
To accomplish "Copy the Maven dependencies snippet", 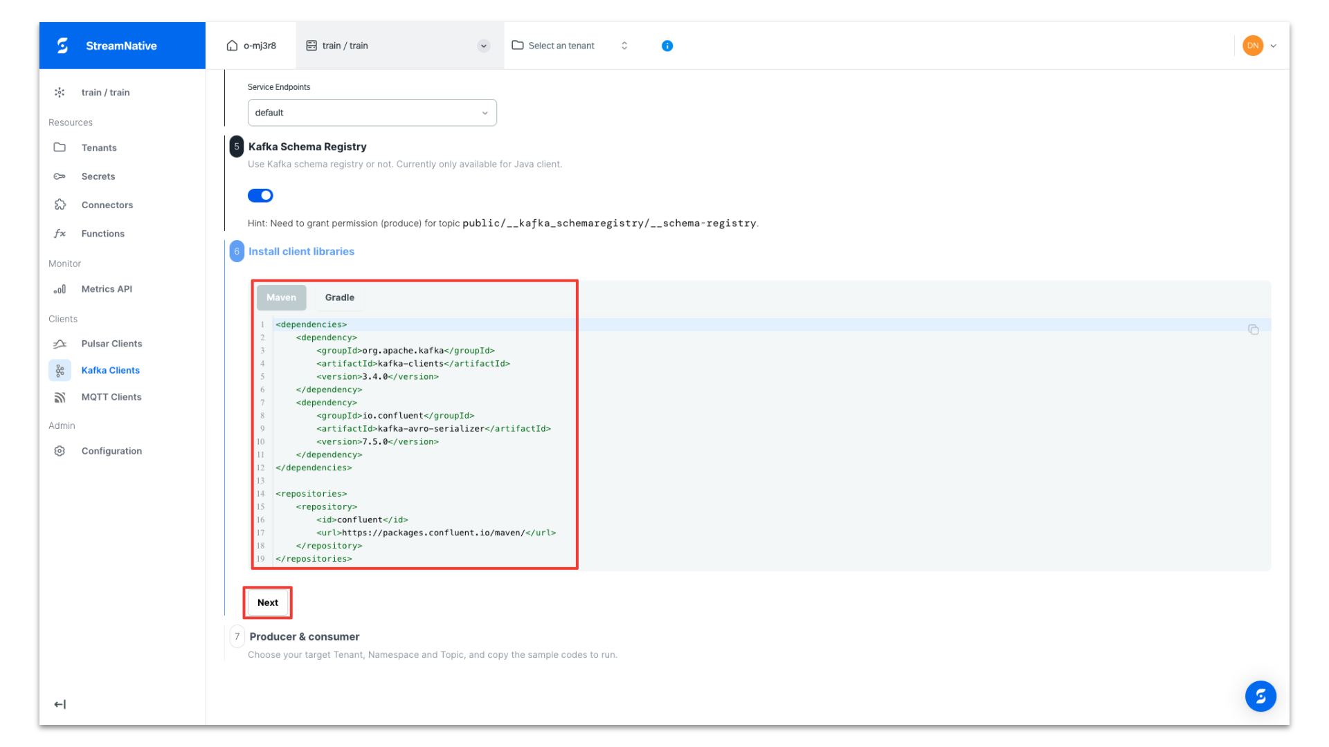I will click(x=1254, y=329).
